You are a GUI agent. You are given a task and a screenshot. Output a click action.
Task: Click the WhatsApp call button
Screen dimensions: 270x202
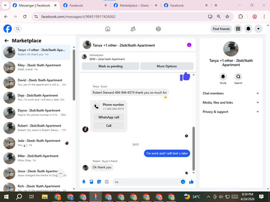tap(109, 117)
